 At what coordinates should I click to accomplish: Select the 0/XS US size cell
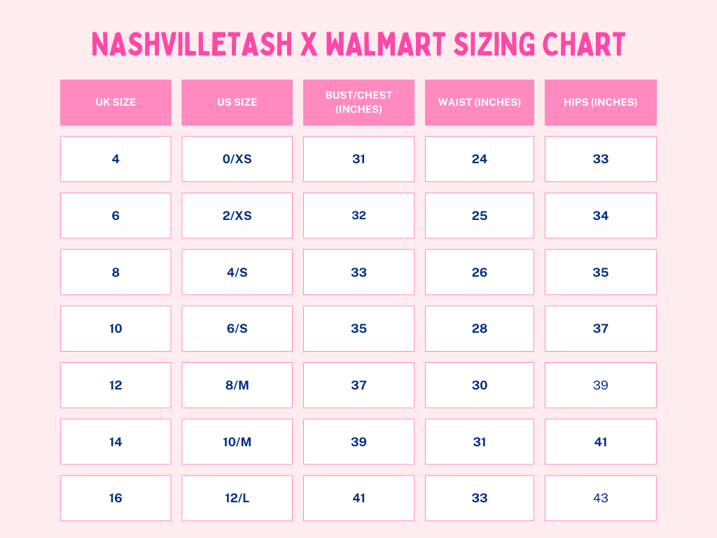point(237,159)
